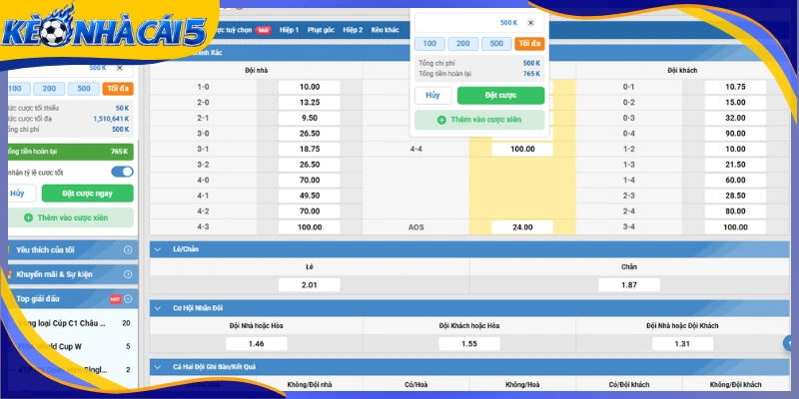Select 200 quick stake in sidebar slip
The image size is (799, 399).
pyautogui.click(x=49, y=89)
